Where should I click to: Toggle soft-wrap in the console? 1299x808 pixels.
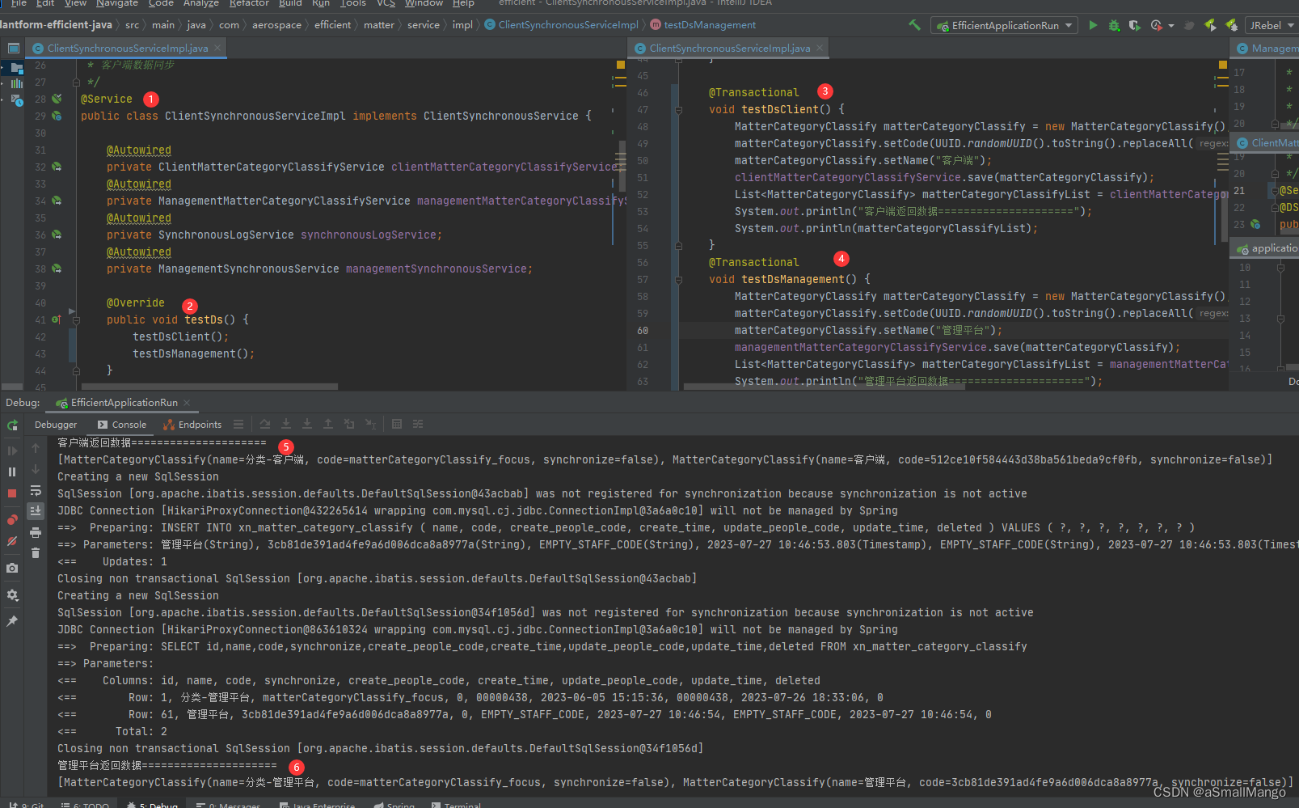click(36, 490)
